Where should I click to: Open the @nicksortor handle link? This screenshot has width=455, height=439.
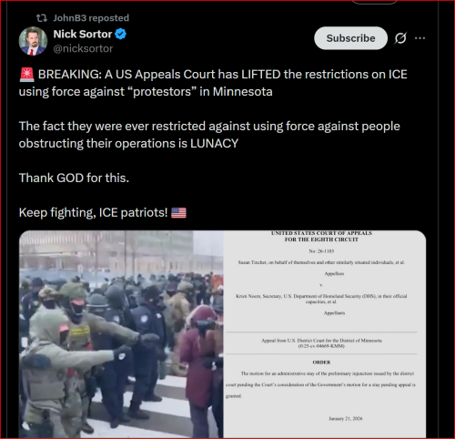click(83, 48)
